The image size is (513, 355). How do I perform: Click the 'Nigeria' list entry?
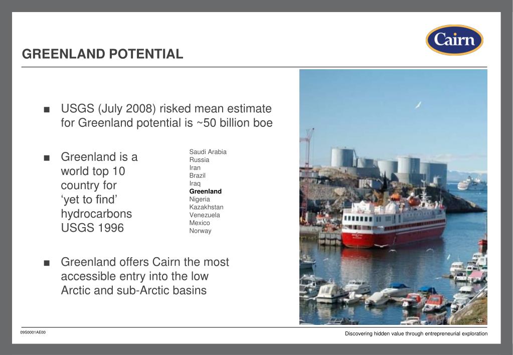click(200, 199)
